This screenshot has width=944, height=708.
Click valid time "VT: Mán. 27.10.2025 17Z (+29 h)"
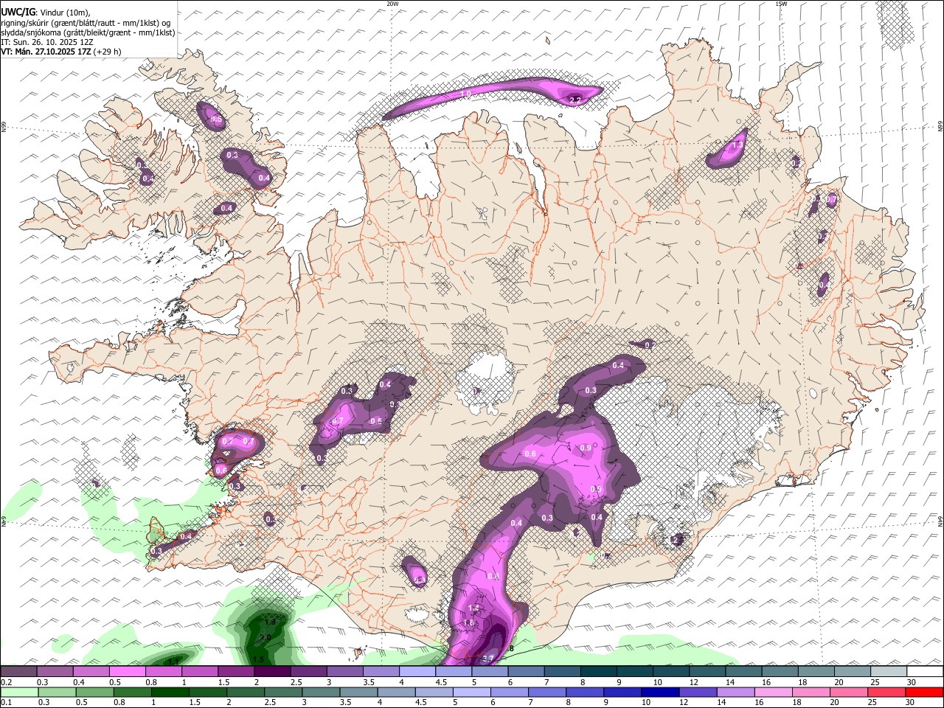pyautogui.click(x=61, y=52)
